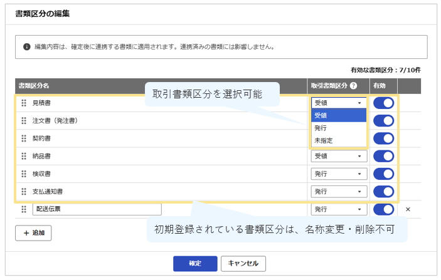This screenshot has height=280, width=441.
Task: Expand the 支払通知書 dropdown showing 発行
Action: [x=339, y=192]
